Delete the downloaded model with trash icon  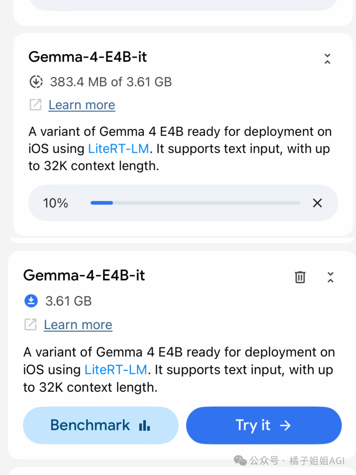(300, 277)
